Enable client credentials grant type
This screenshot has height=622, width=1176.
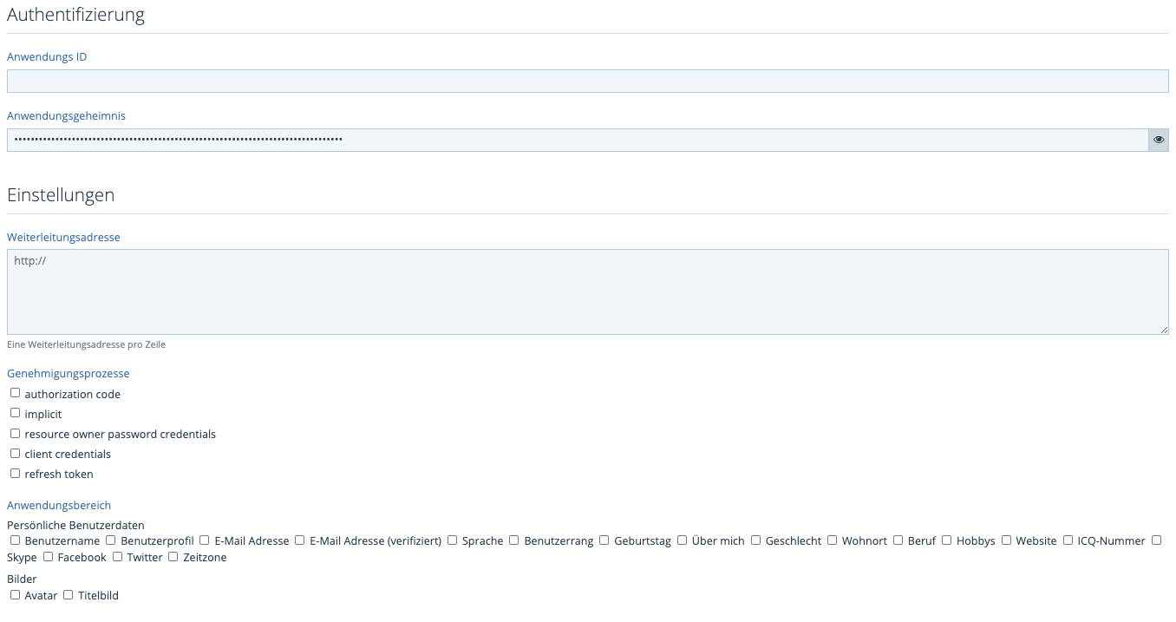tap(15, 453)
